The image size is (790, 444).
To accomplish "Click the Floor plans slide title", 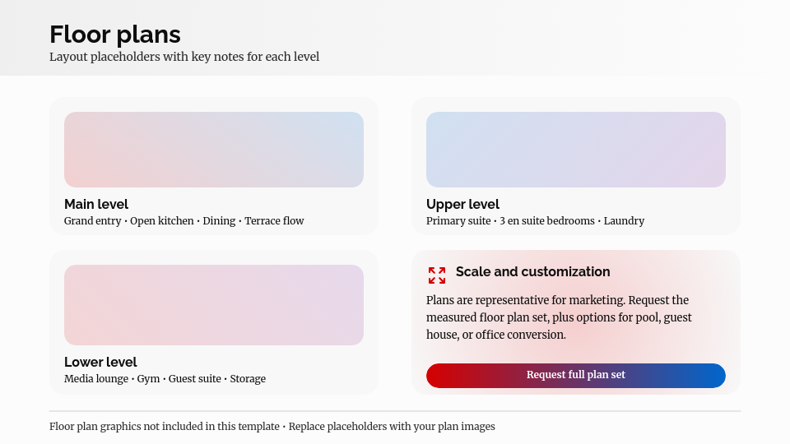I will (x=115, y=35).
